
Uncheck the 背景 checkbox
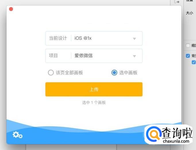(x=188, y=56)
